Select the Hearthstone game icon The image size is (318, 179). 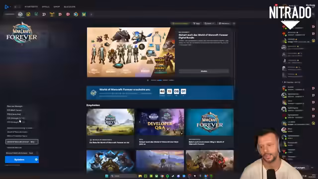[x=76, y=14]
